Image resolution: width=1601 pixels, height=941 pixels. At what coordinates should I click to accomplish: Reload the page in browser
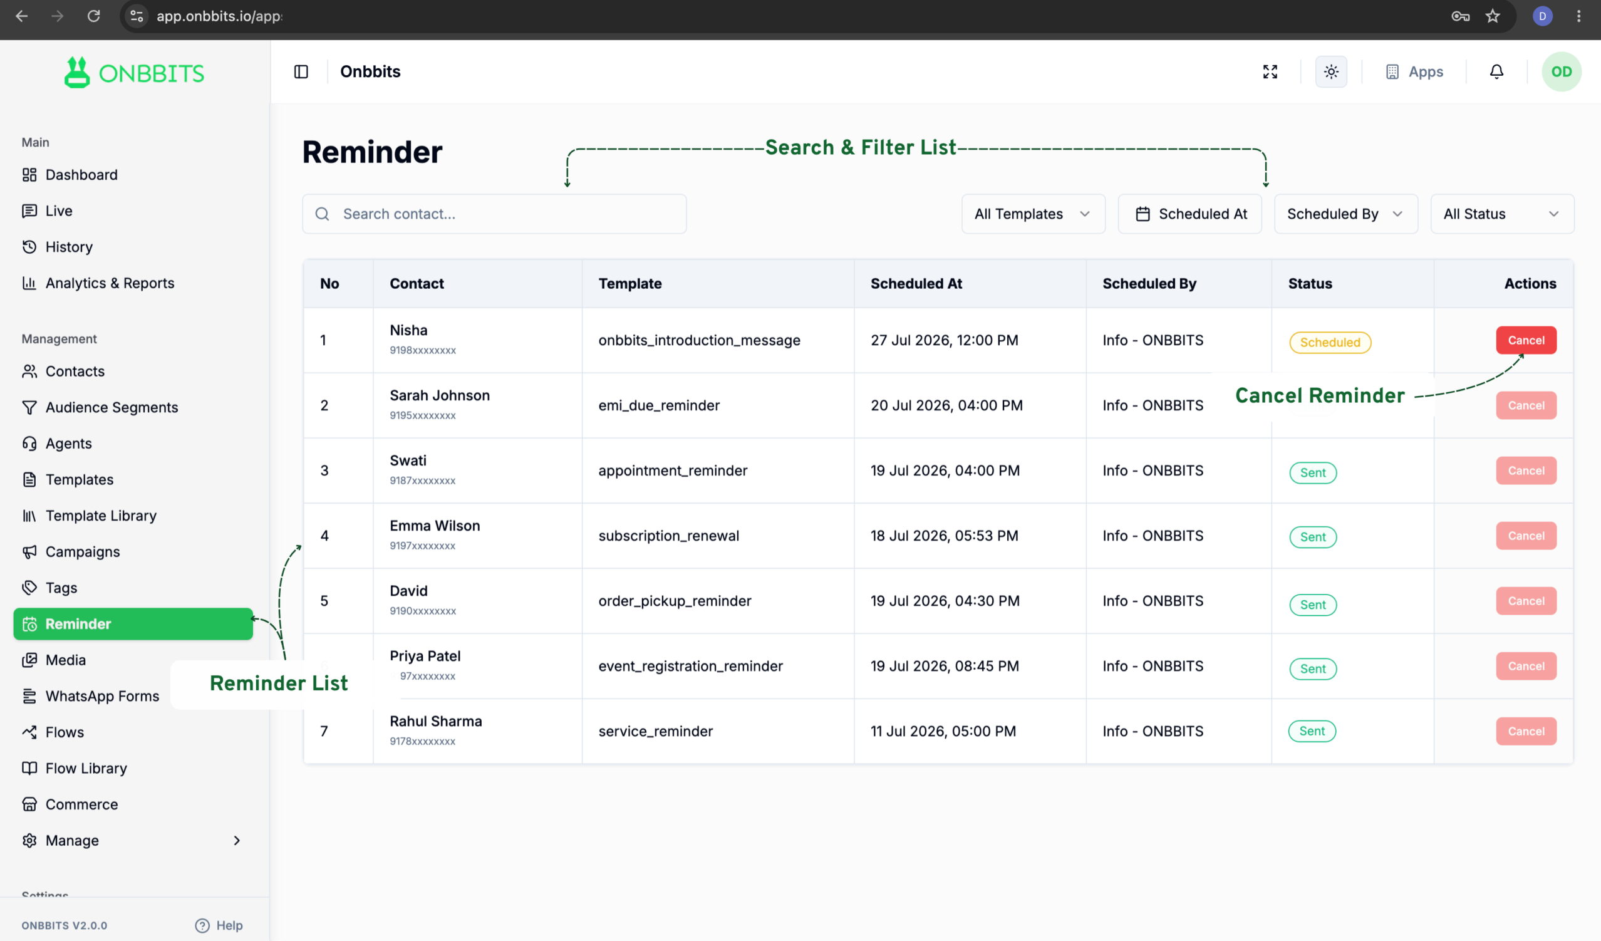tap(94, 16)
